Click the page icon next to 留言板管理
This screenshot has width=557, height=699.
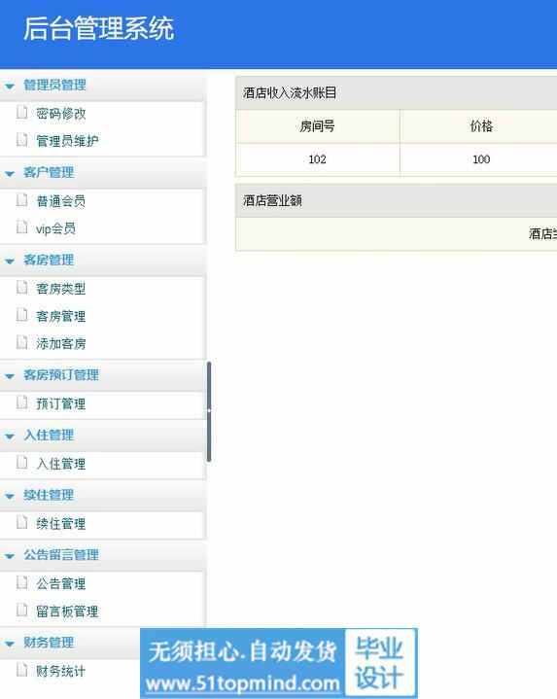21,610
